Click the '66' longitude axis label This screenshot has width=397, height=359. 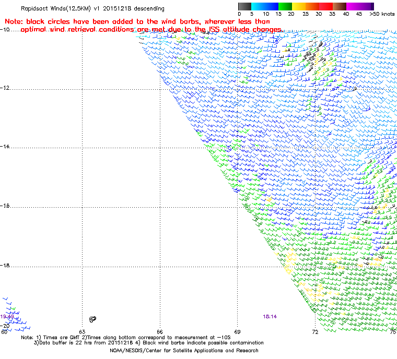[x=160, y=332]
